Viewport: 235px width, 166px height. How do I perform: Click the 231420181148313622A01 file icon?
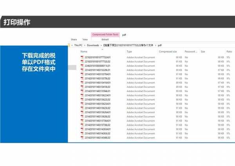point(82,95)
